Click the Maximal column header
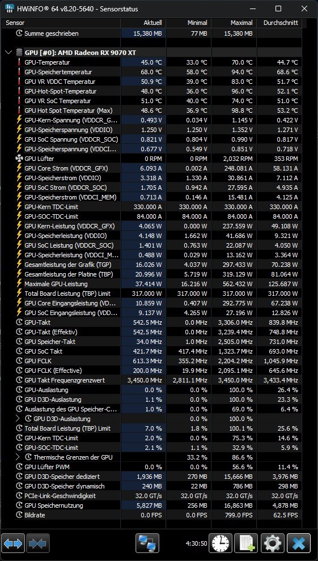Image resolution: width=318 pixels, height=561 pixels. 234,23
